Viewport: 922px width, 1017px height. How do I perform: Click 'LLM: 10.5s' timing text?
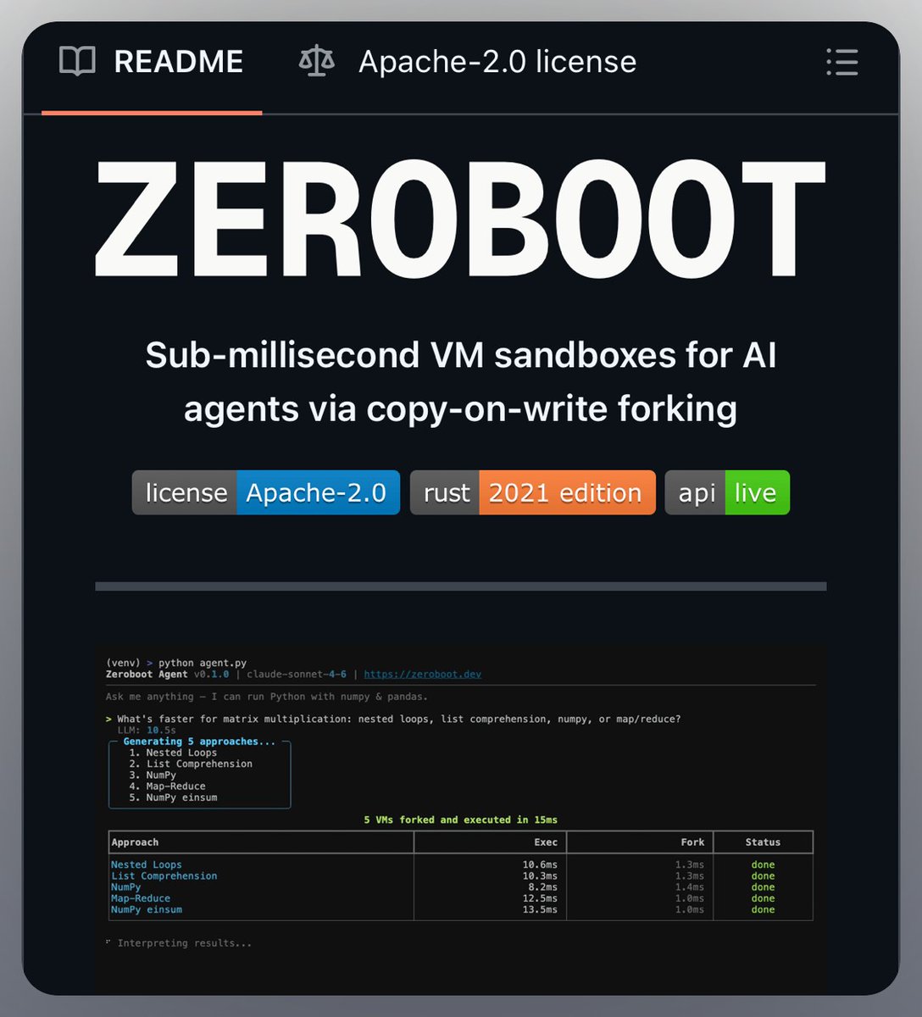point(147,730)
